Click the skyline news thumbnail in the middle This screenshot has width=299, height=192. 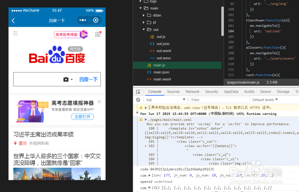click(57, 174)
